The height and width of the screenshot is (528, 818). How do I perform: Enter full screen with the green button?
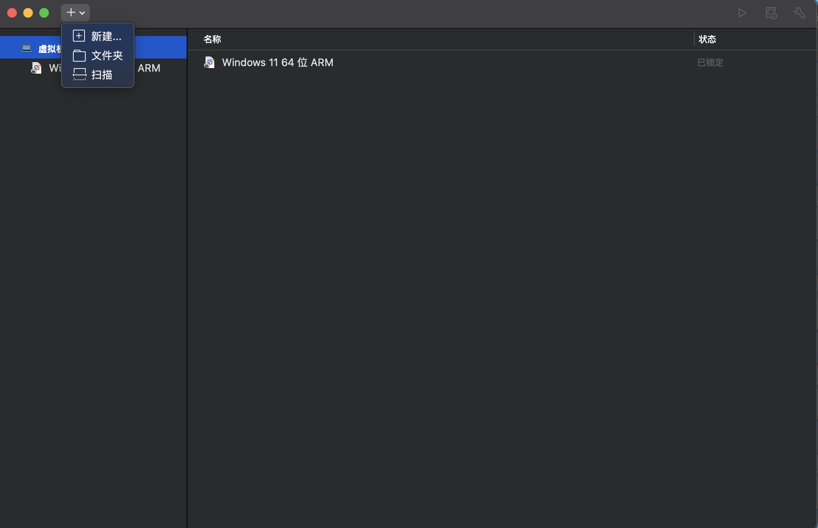pyautogui.click(x=44, y=13)
